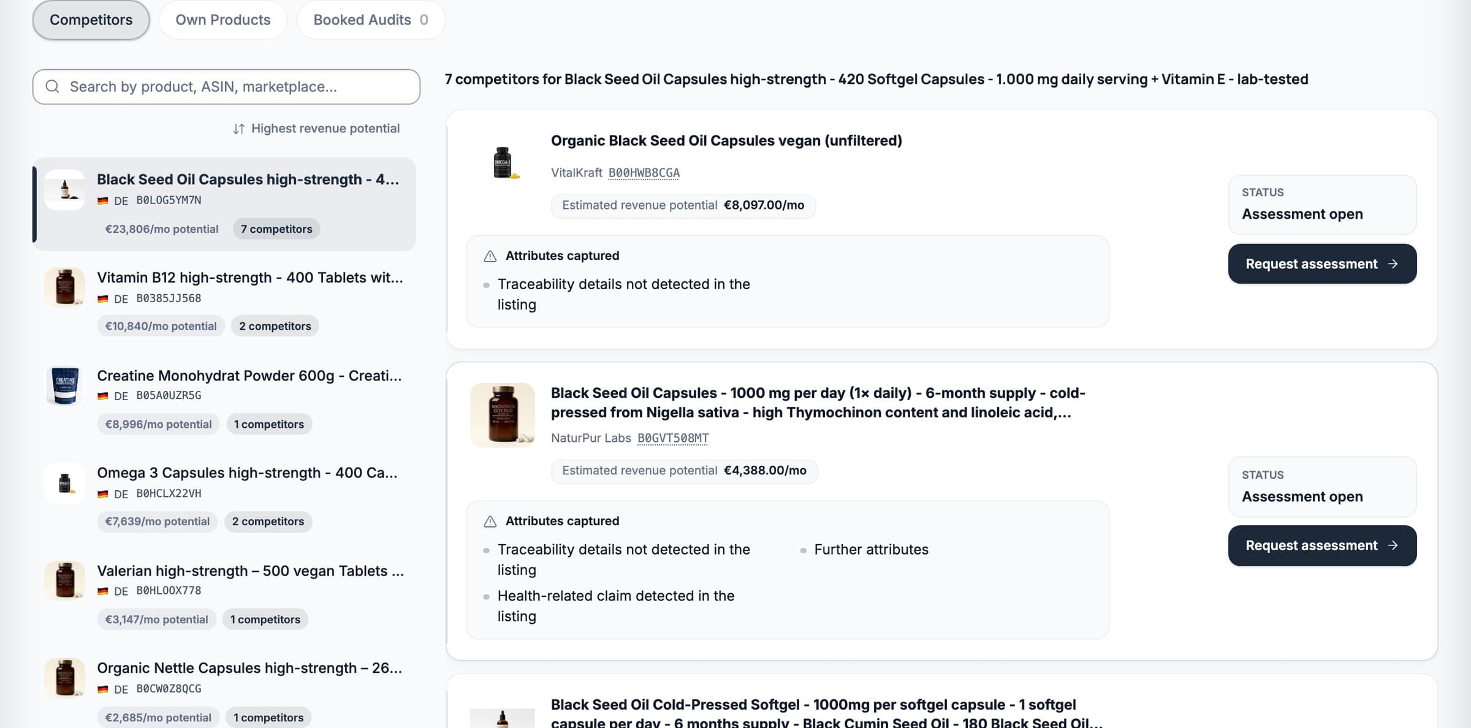Click Omega 3 Capsules bottle thumbnail

[x=64, y=483]
